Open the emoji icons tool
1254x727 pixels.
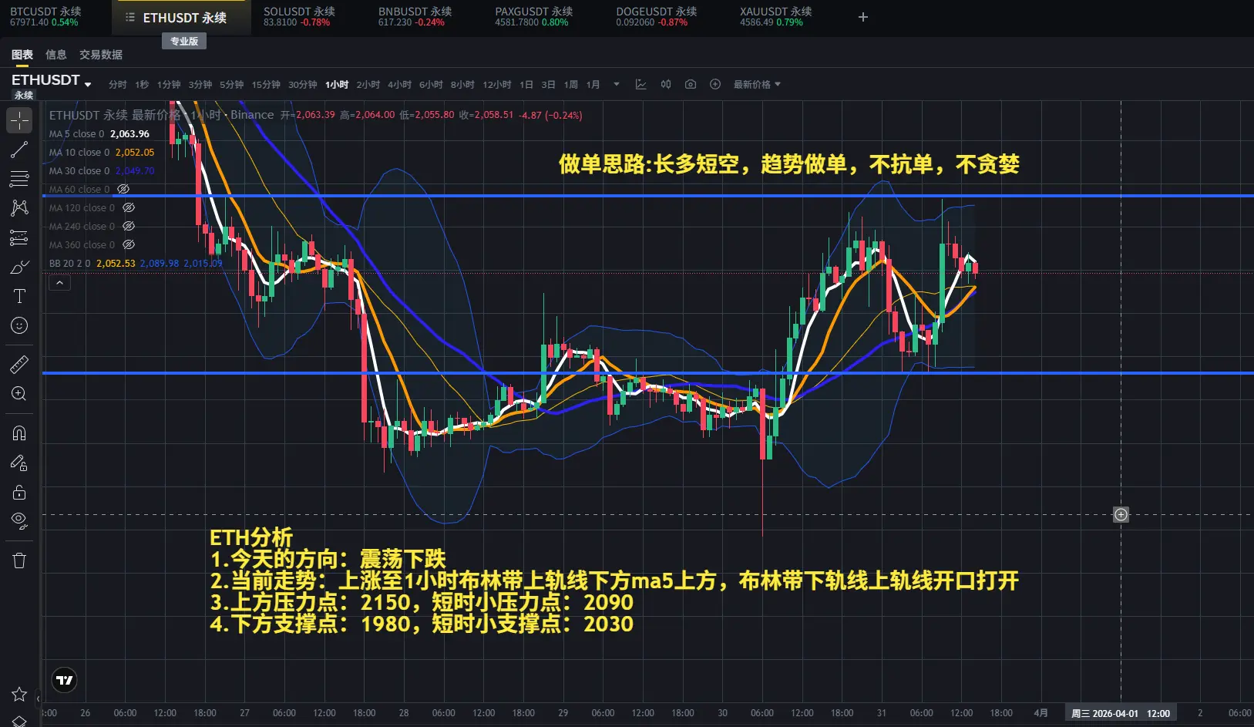[x=19, y=325]
